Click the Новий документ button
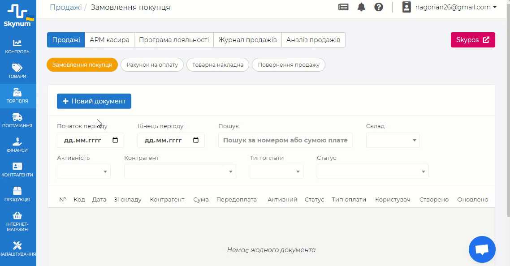This screenshot has height=266, width=510. tap(94, 101)
